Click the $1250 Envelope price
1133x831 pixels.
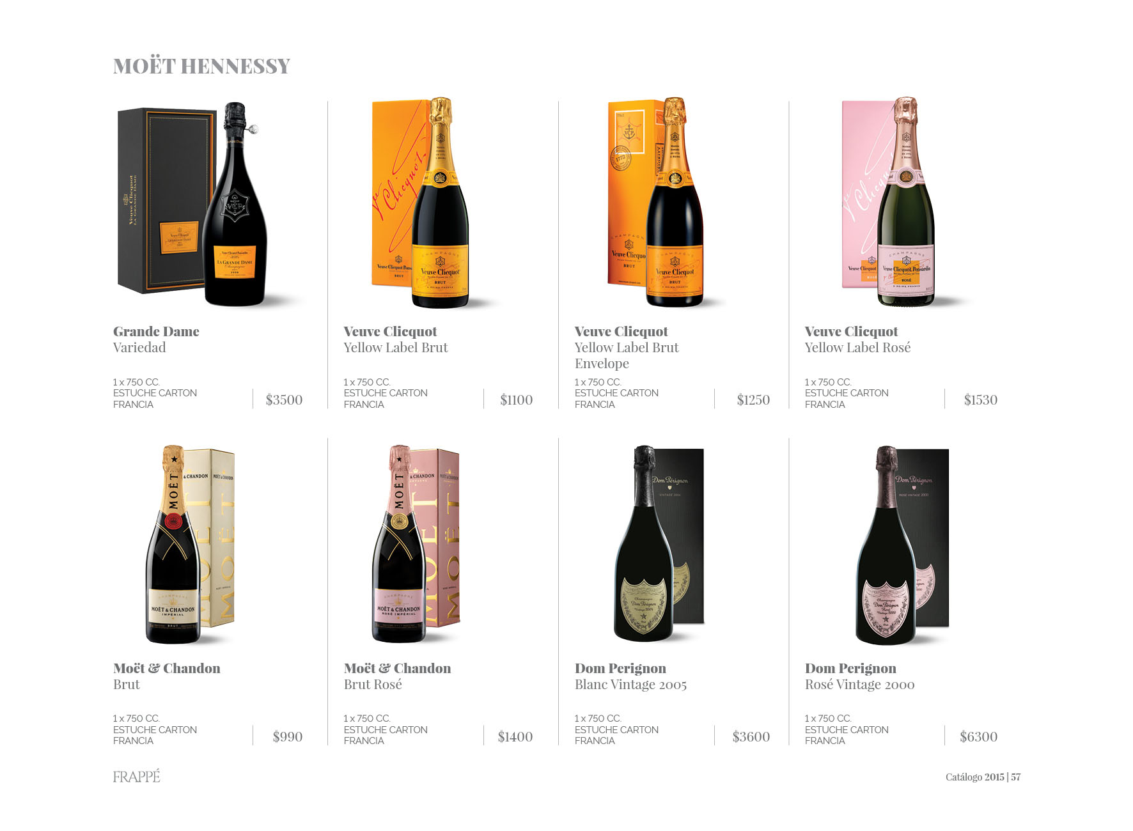[x=753, y=400]
